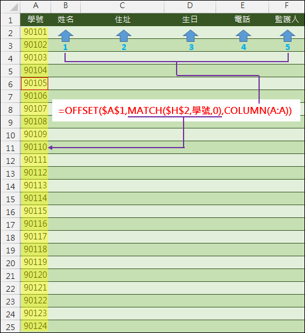Select row 6 header
Viewport: 305px width, 333px height.
coord(10,84)
